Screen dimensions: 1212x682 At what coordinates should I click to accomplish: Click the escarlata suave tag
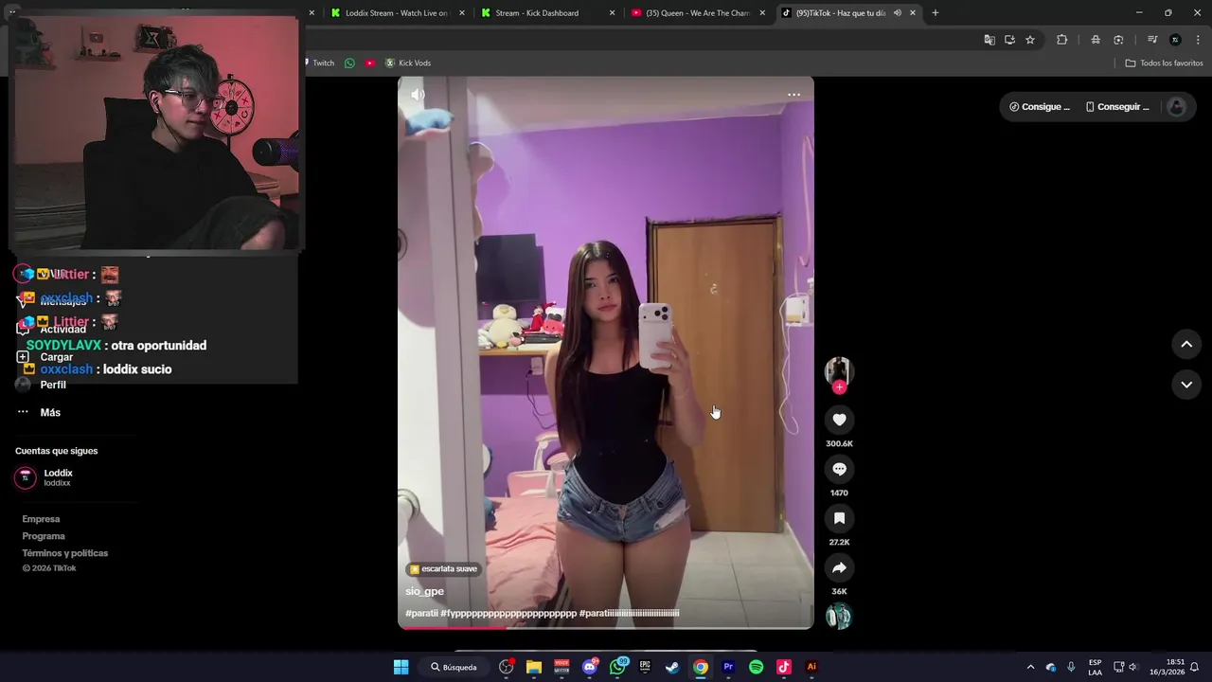coord(443,569)
